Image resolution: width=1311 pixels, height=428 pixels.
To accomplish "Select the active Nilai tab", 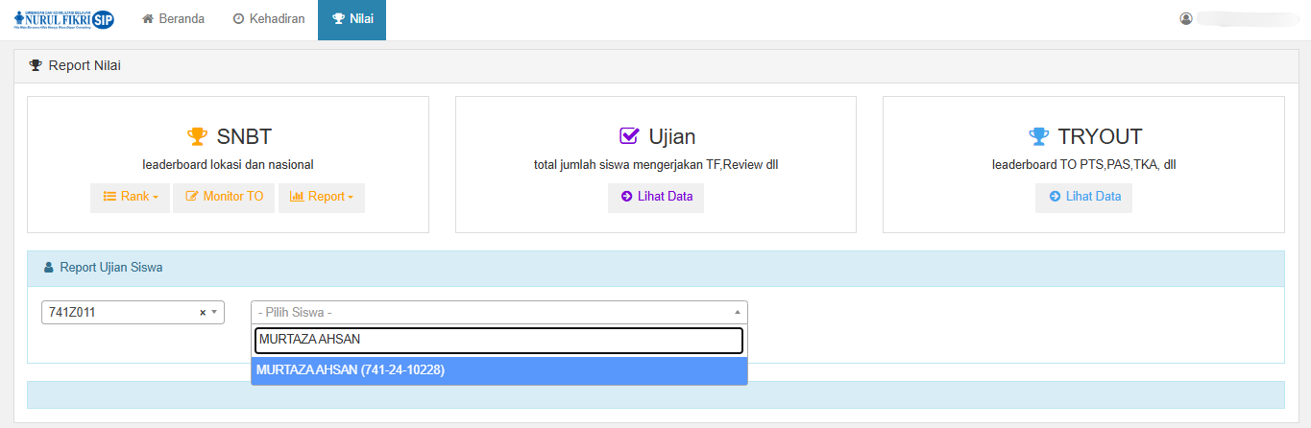I will pos(352,19).
